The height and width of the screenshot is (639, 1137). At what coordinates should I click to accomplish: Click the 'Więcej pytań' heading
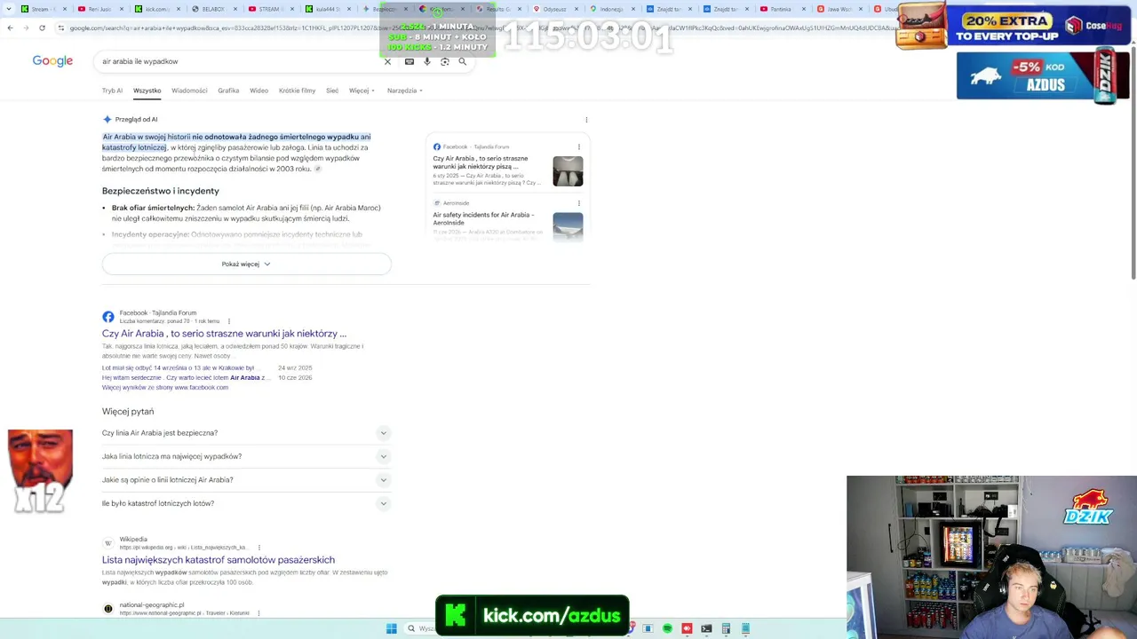(x=128, y=412)
